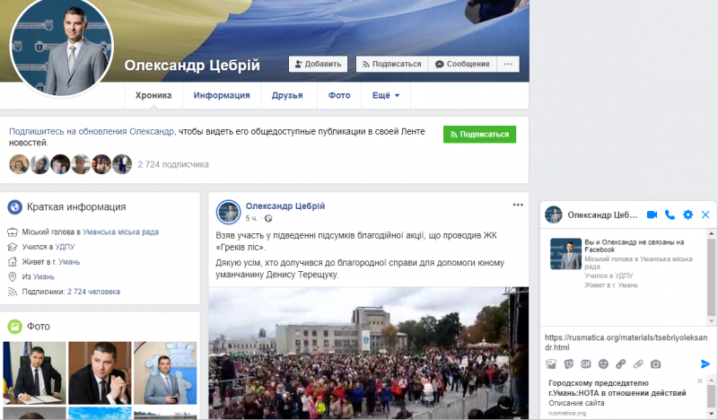The width and height of the screenshot is (718, 420).
Task: Open photo of man holding a phone
Action: pyautogui.click(x=165, y=372)
